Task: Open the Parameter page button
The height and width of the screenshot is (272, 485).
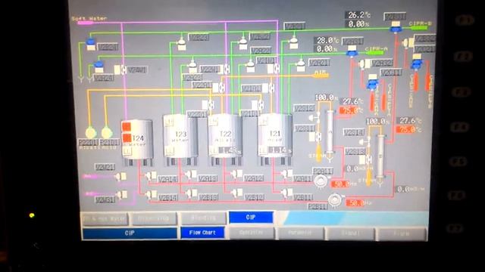Action: click(300, 233)
